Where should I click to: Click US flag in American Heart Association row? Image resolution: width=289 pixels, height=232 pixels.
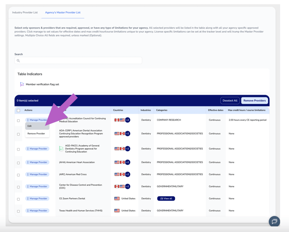coord(117,162)
